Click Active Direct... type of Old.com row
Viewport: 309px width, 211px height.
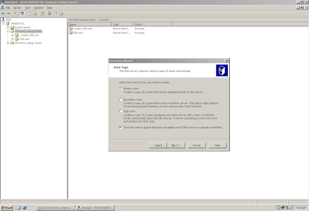click(x=122, y=33)
